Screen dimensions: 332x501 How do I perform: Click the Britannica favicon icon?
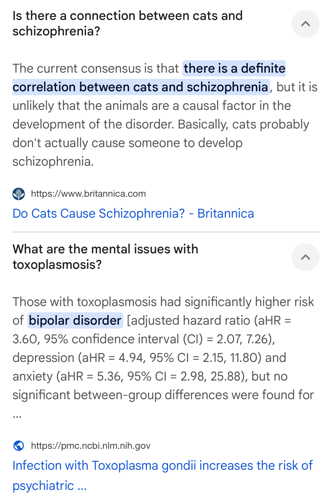[x=19, y=194]
